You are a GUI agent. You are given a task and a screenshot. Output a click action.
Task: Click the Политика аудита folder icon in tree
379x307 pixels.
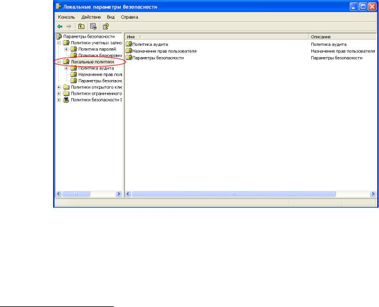(x=74, y=68)
